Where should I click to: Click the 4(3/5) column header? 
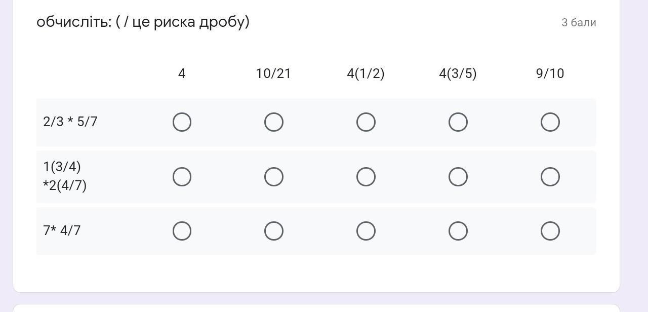point(458,73)
